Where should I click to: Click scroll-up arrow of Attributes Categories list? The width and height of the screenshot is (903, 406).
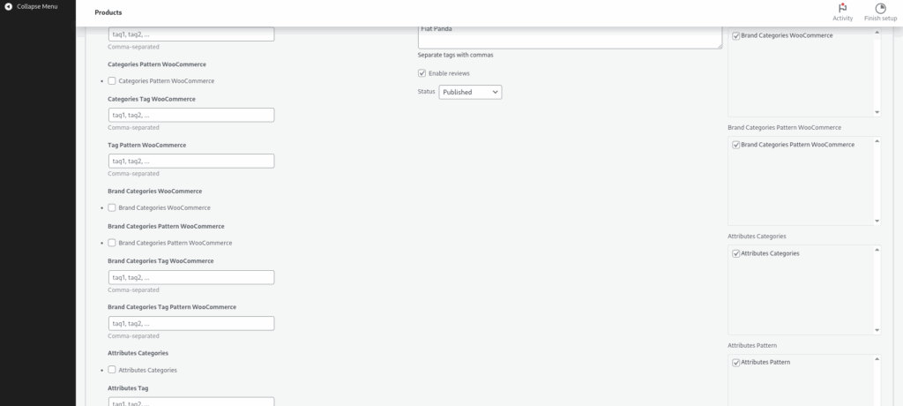tap(877, 250)
